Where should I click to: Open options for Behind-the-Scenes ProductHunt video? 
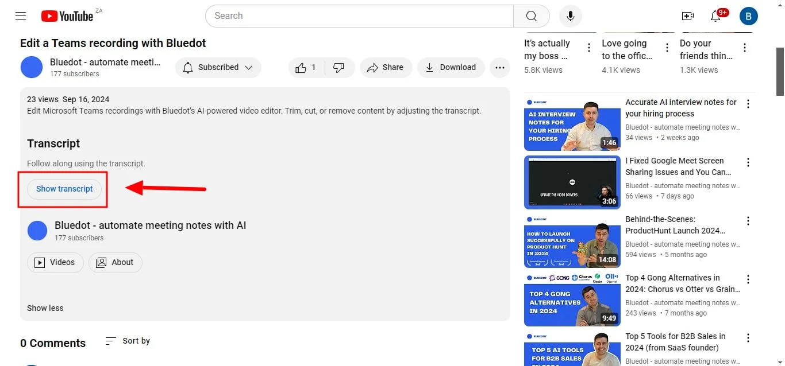[748, 221]
